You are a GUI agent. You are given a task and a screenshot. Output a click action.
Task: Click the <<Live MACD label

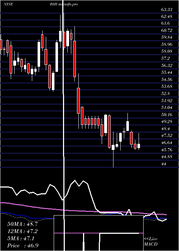click(x=151, y=242)
